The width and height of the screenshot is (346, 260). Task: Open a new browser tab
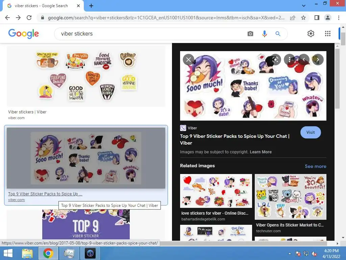91,6
